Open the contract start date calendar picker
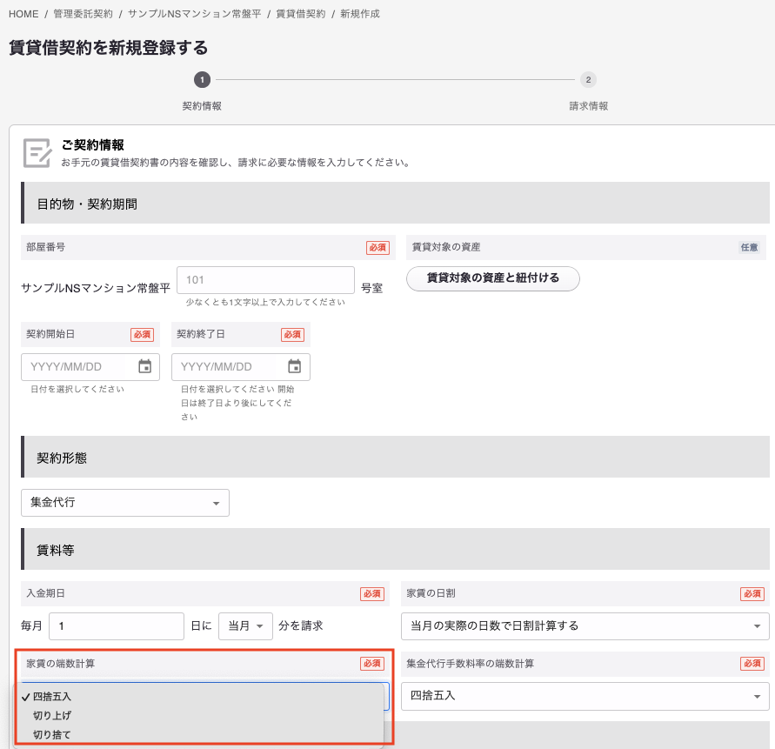Screen dimensions: 775x749 [144, 366]
